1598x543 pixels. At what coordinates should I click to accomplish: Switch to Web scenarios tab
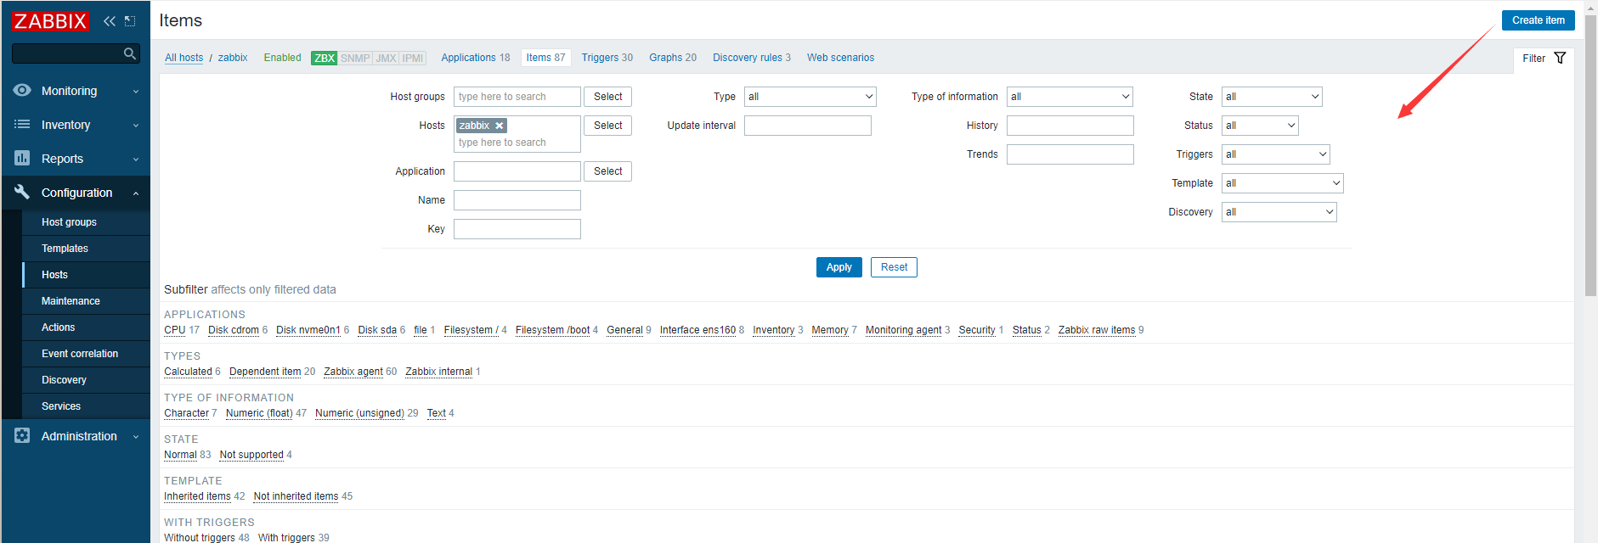(840, 58)
